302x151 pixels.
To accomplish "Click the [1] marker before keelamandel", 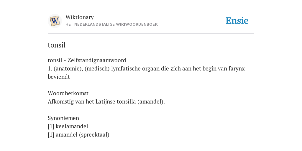I will pos(51,126).
